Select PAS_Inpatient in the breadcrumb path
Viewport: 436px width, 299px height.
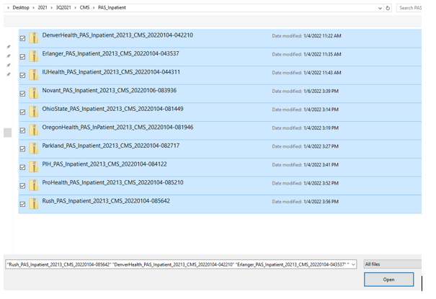pos(112,7)
